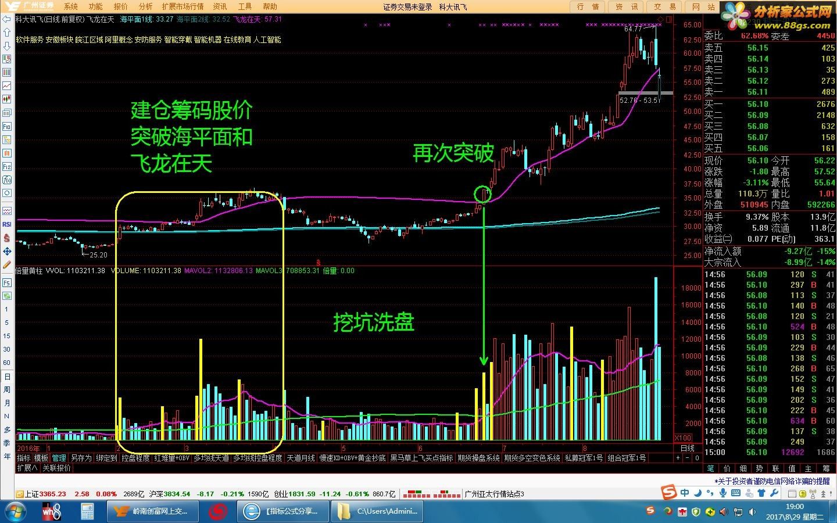This screenshot has width=837, height=523.
Task: Open the 系统 menu
Action: 71,6
